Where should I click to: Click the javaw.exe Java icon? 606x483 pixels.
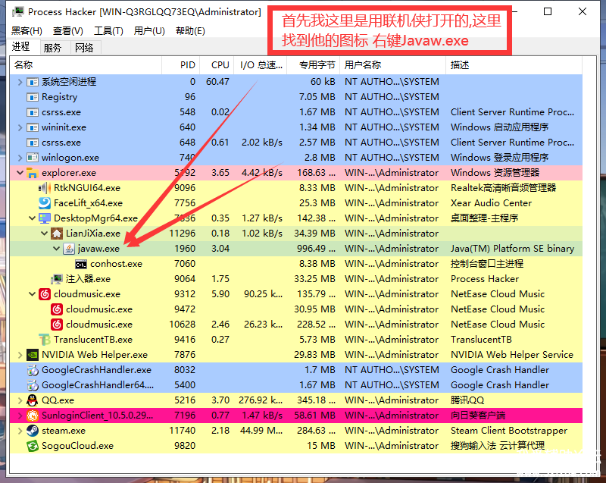69,249
